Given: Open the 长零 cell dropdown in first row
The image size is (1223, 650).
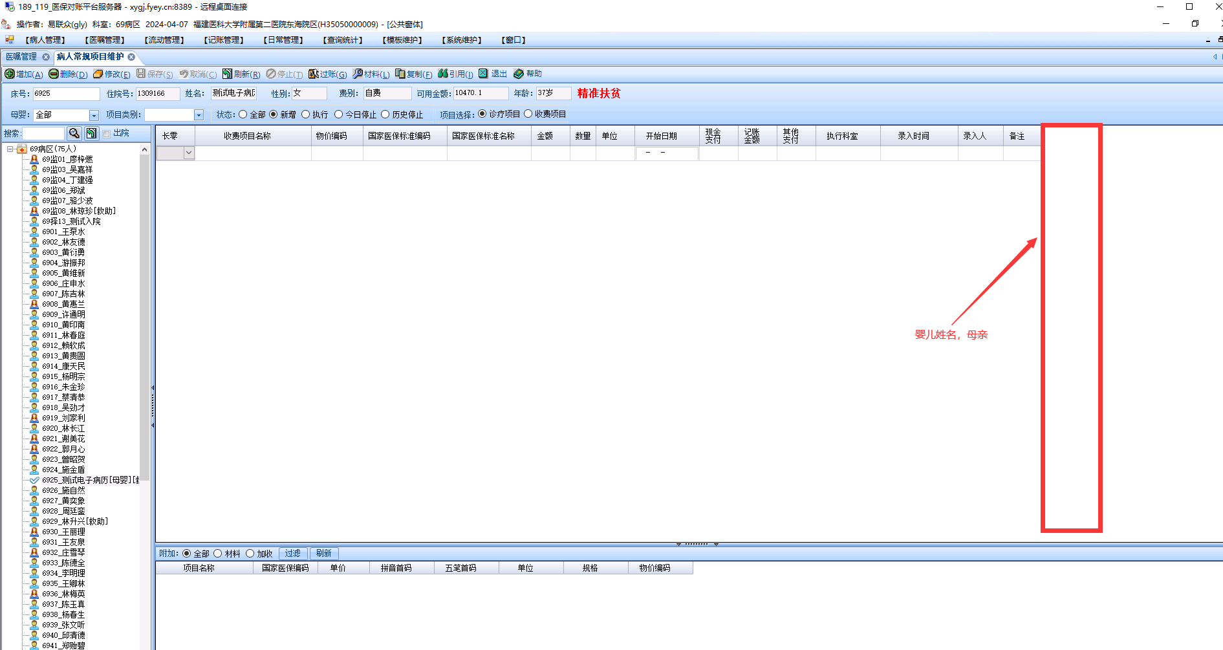Looking at the screenshot, I should pyautogui.click(x=189, y=153).
